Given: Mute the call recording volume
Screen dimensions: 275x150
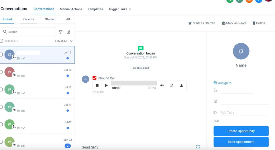Looking at the screenshot, I should (162, 85).
